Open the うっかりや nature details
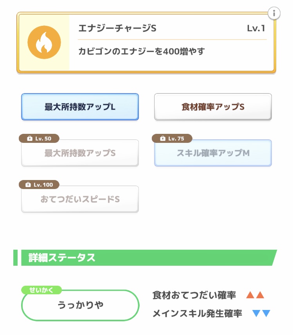293x335 pixels. (80, 305)
